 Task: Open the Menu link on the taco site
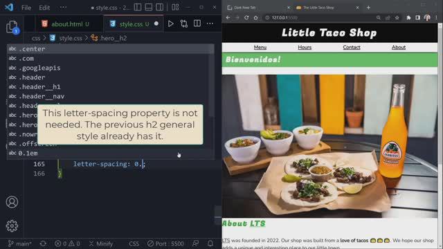[260, 47]
